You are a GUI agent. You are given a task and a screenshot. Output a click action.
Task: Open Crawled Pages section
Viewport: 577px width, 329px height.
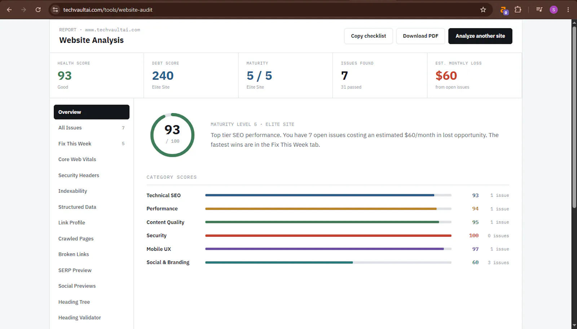tap(92, 239)
